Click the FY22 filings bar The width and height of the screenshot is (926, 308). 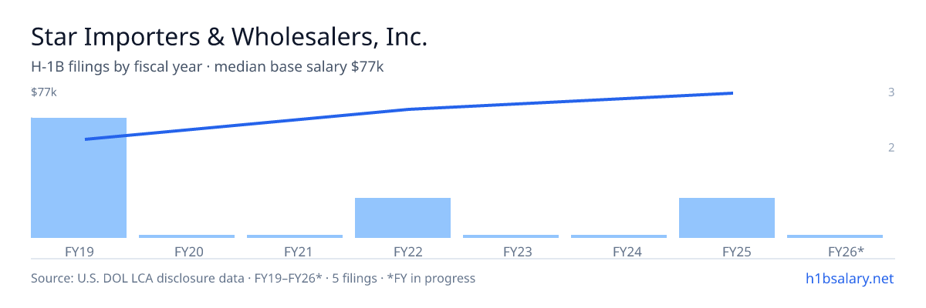(x=403, y=218)
